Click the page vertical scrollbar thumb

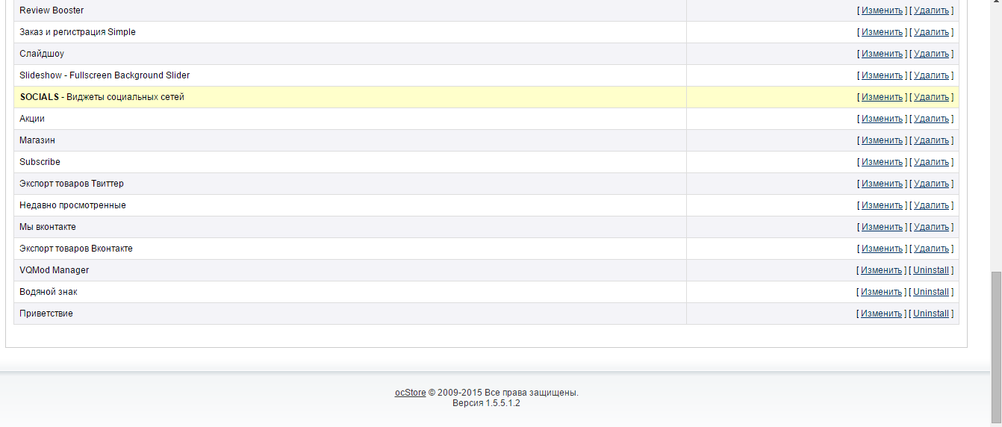pyautogui.click(x=996, y=349)
